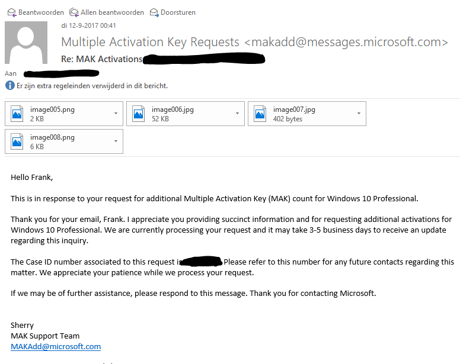
Task: Click the Doorsturen forward icon
Action: coord(154,12)
